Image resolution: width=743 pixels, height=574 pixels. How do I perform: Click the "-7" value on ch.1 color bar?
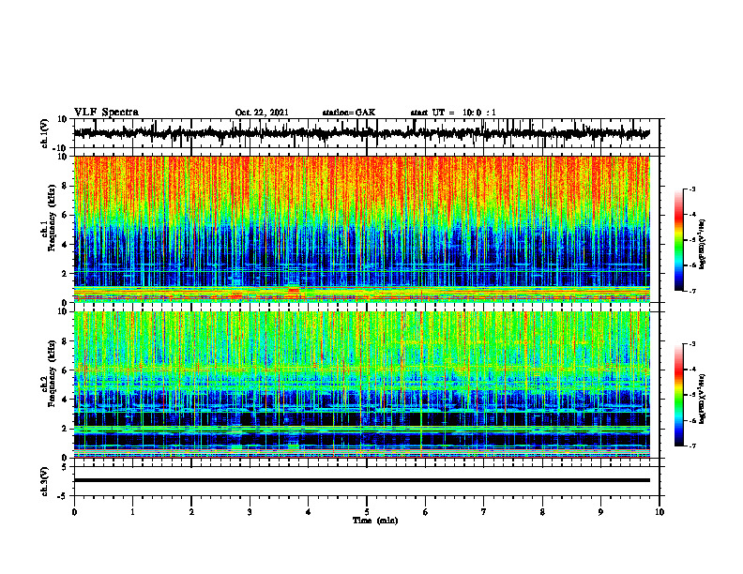coord(691,291)
